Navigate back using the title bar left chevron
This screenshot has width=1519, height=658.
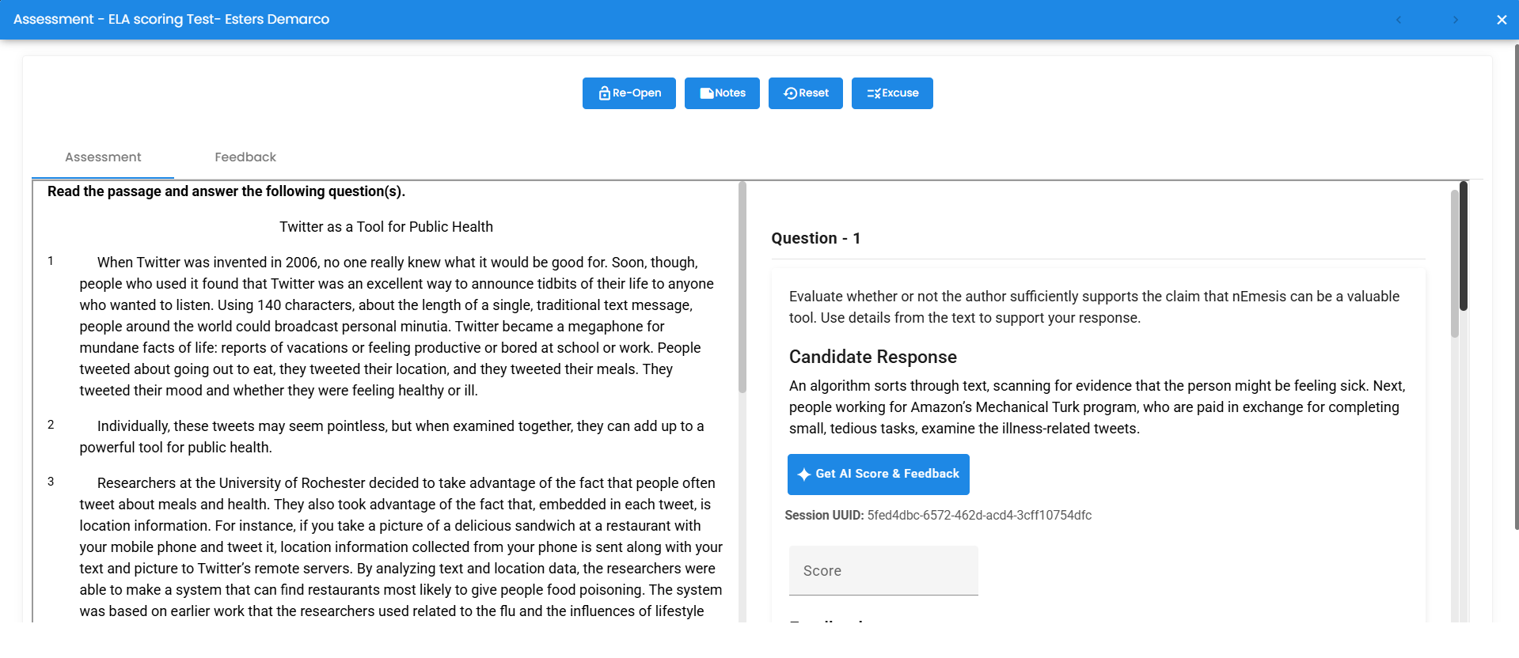tap(1398, 19)
